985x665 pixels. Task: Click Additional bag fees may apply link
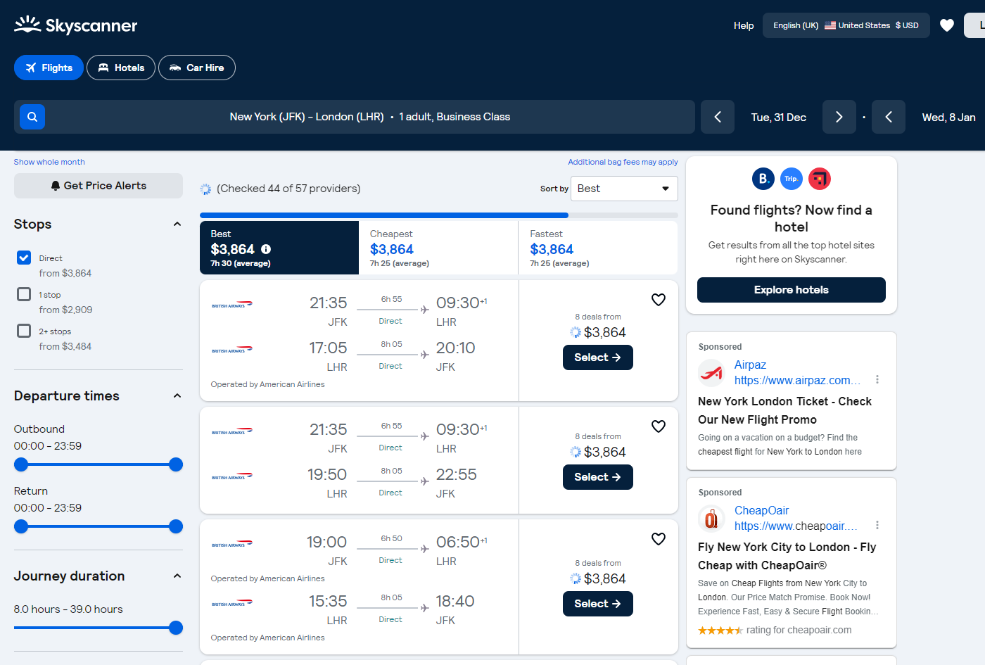(x=623, y=162)
